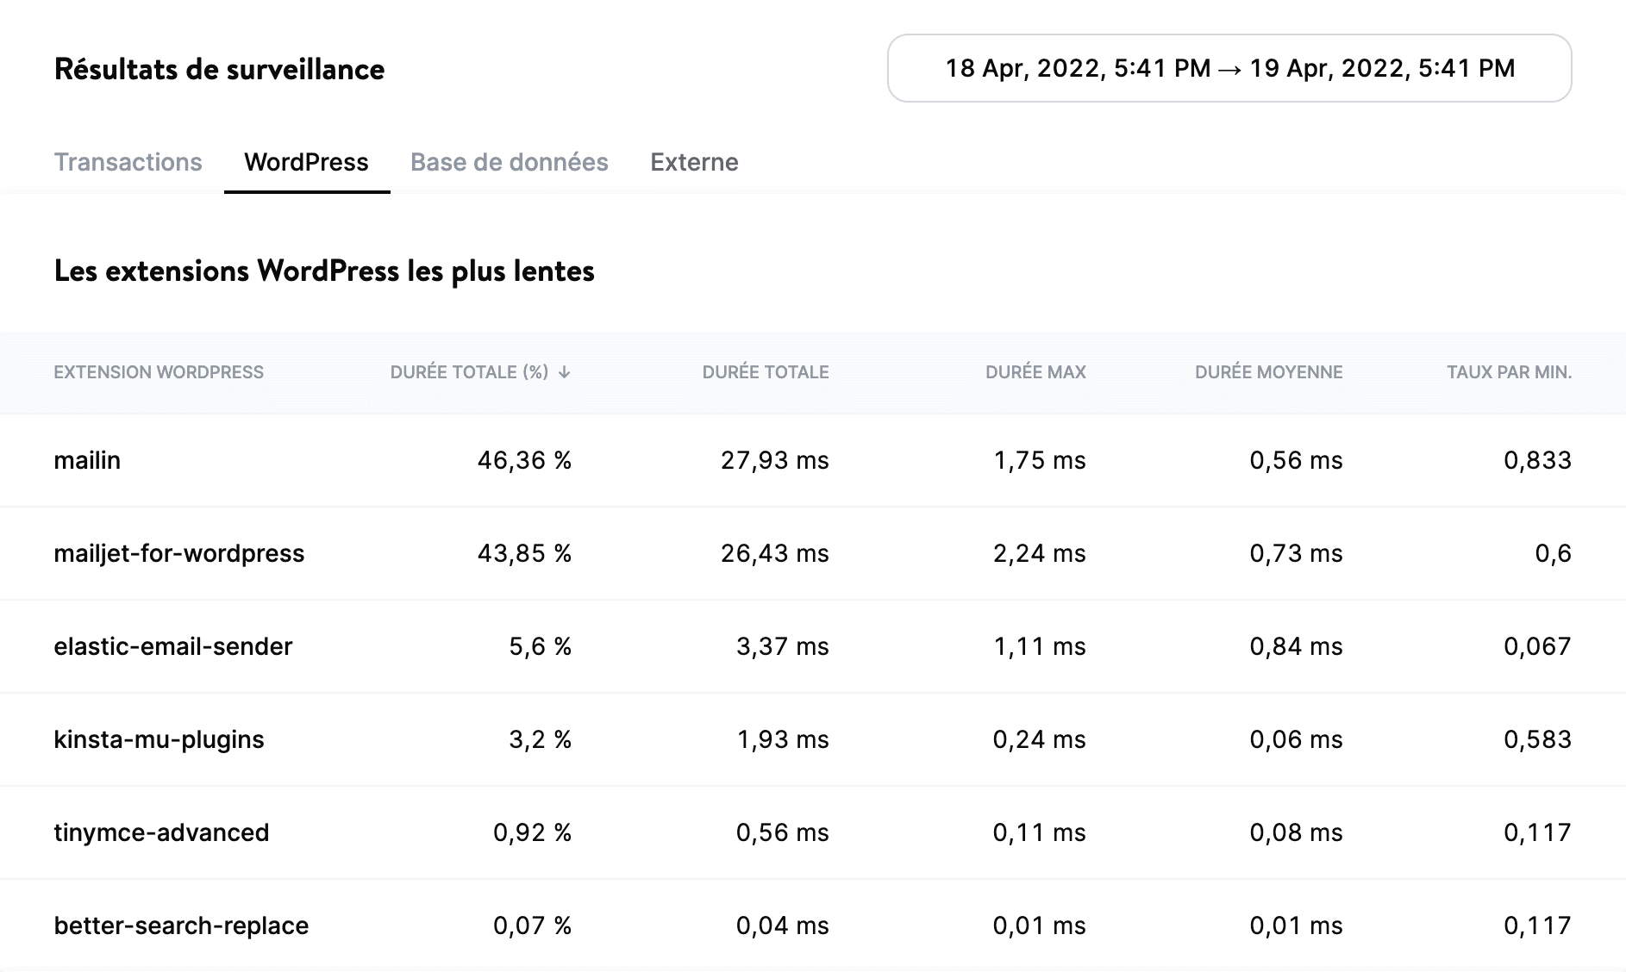This screenshot has height=972, width=1626.
Task: Select the mailin extension row
Action: (x=89, y=460)
